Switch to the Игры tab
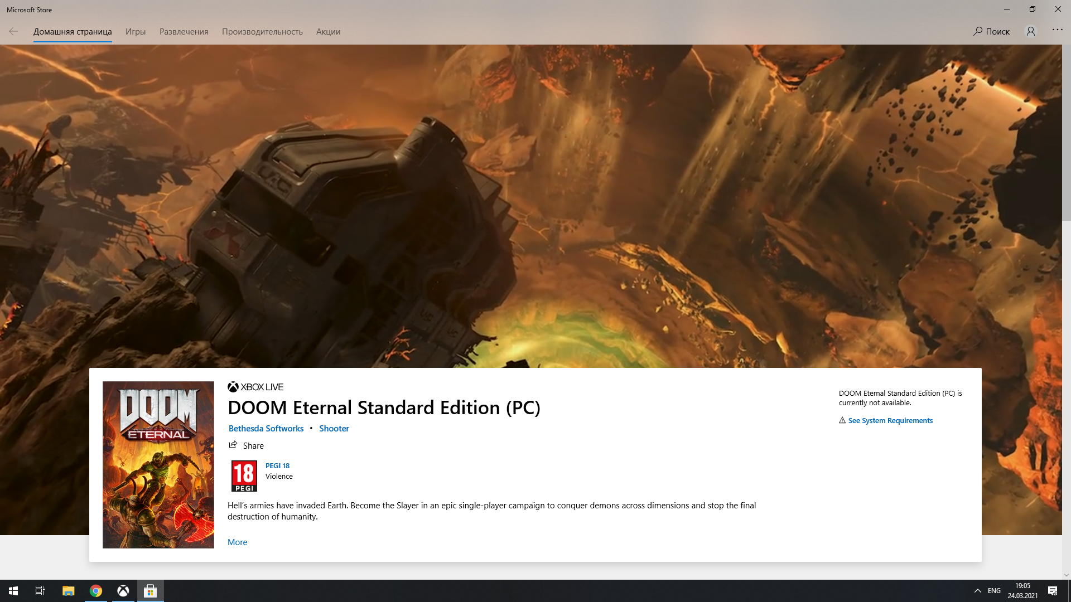The height and width of the screenshot is (602, 1071). tap(136, 32)
